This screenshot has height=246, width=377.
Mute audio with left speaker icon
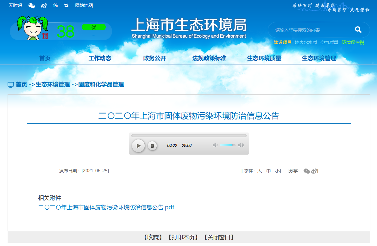pyautogui.click(x=215, y=145)
